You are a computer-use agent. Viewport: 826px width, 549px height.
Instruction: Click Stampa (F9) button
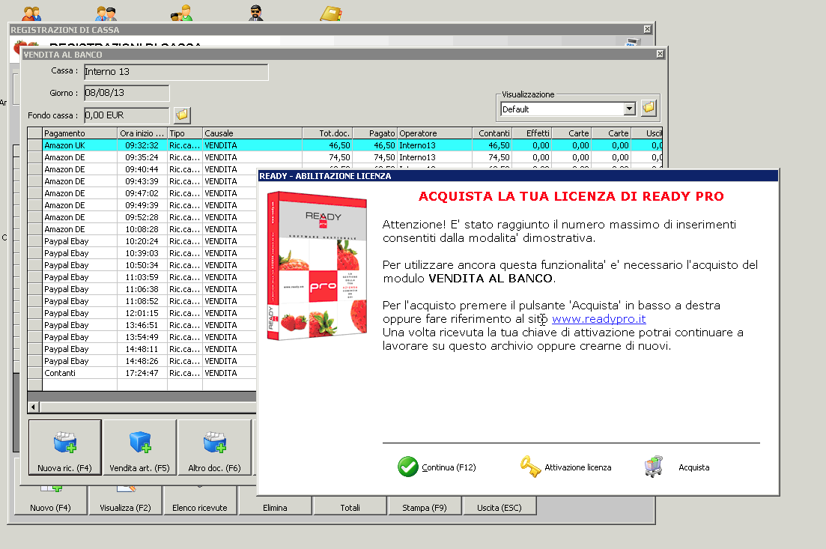pyautogui.click(x=425, y=507)
